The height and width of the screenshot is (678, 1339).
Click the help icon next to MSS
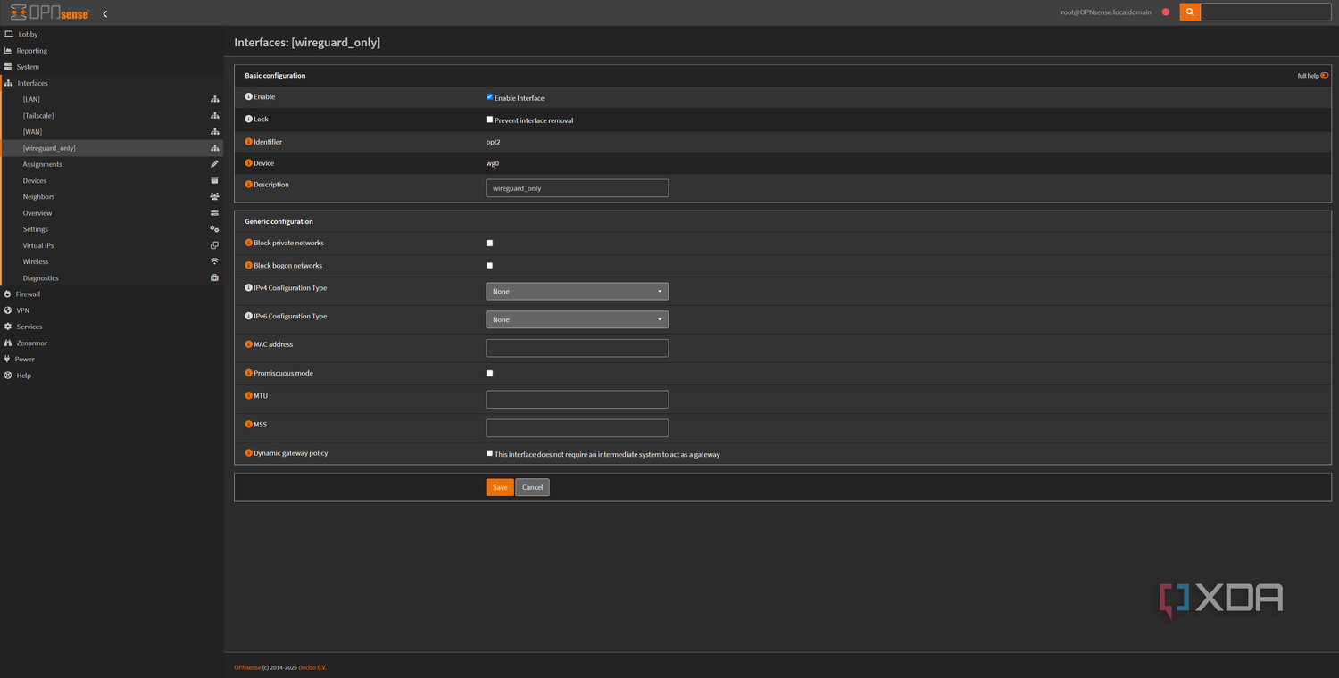tap(249, 425)
